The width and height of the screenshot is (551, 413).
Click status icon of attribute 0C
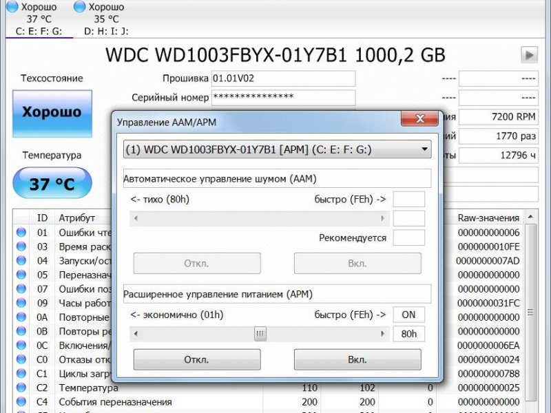[21, 345]
